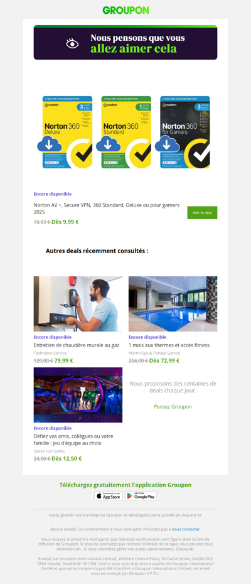Image resolution: width=251 pixels, height=584 pixels.
Task: Open the Google Play download badge
Action: [141, 495]
